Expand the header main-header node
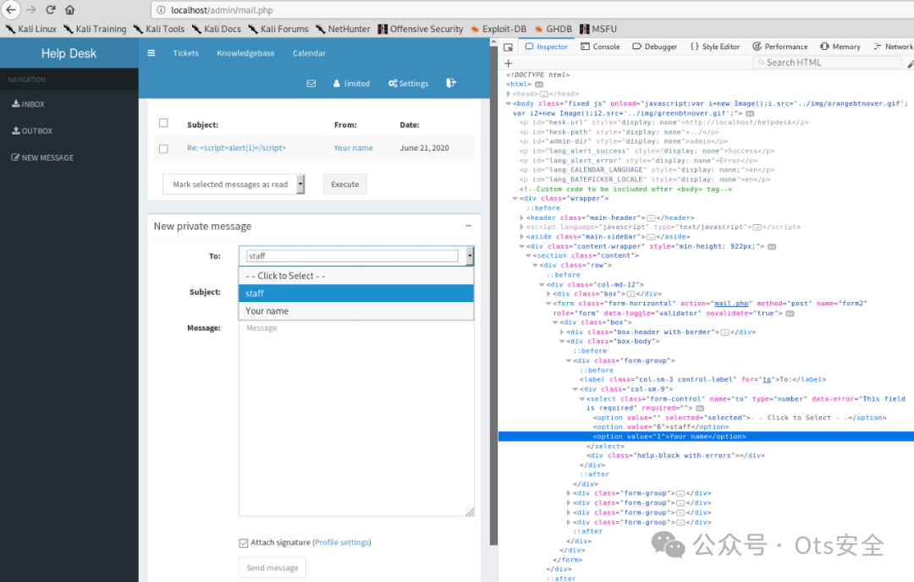 pos(521,218)
